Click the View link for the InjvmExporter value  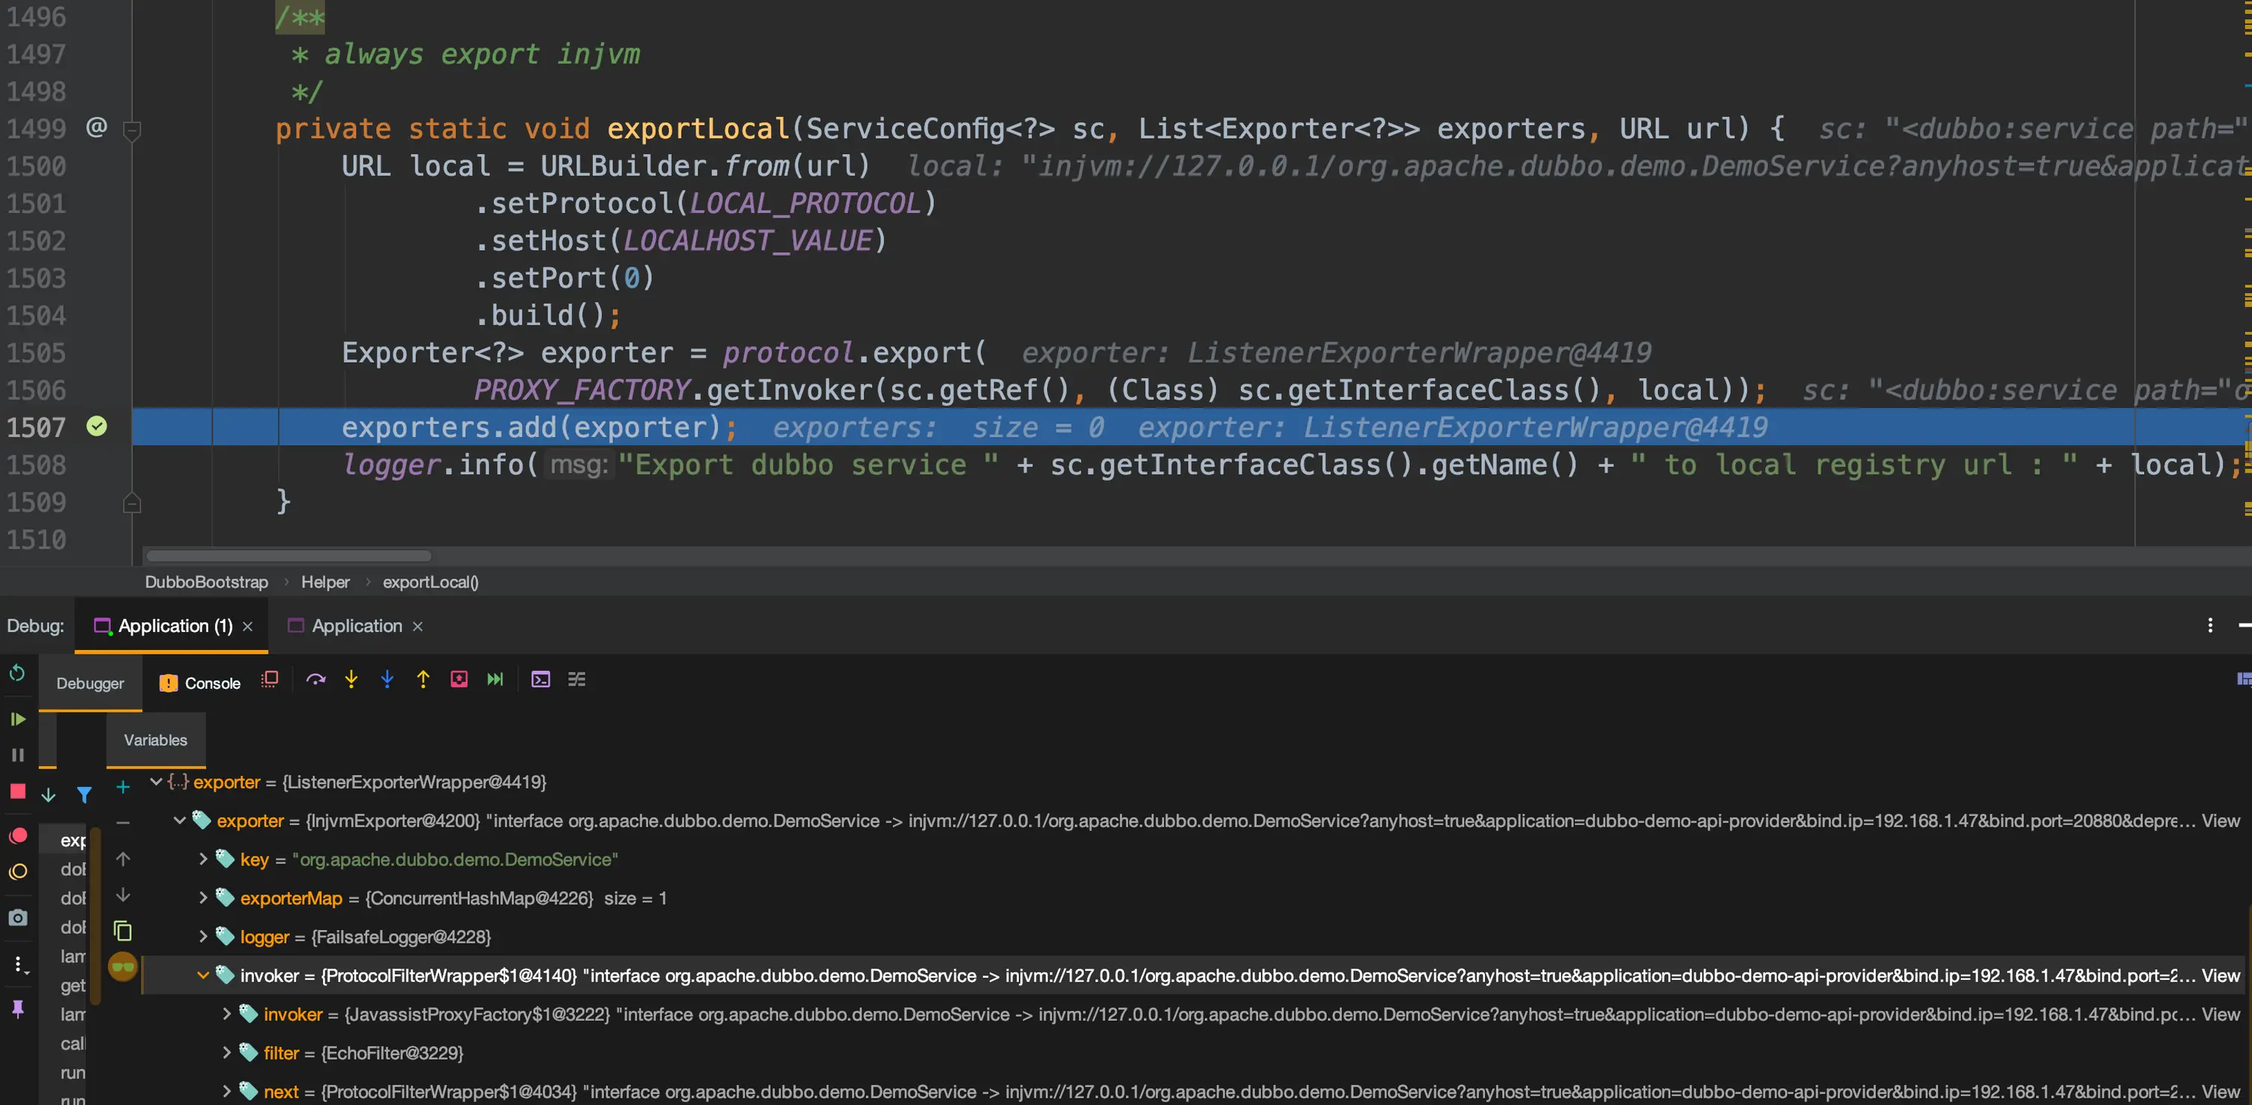(x=2220, y=821)
